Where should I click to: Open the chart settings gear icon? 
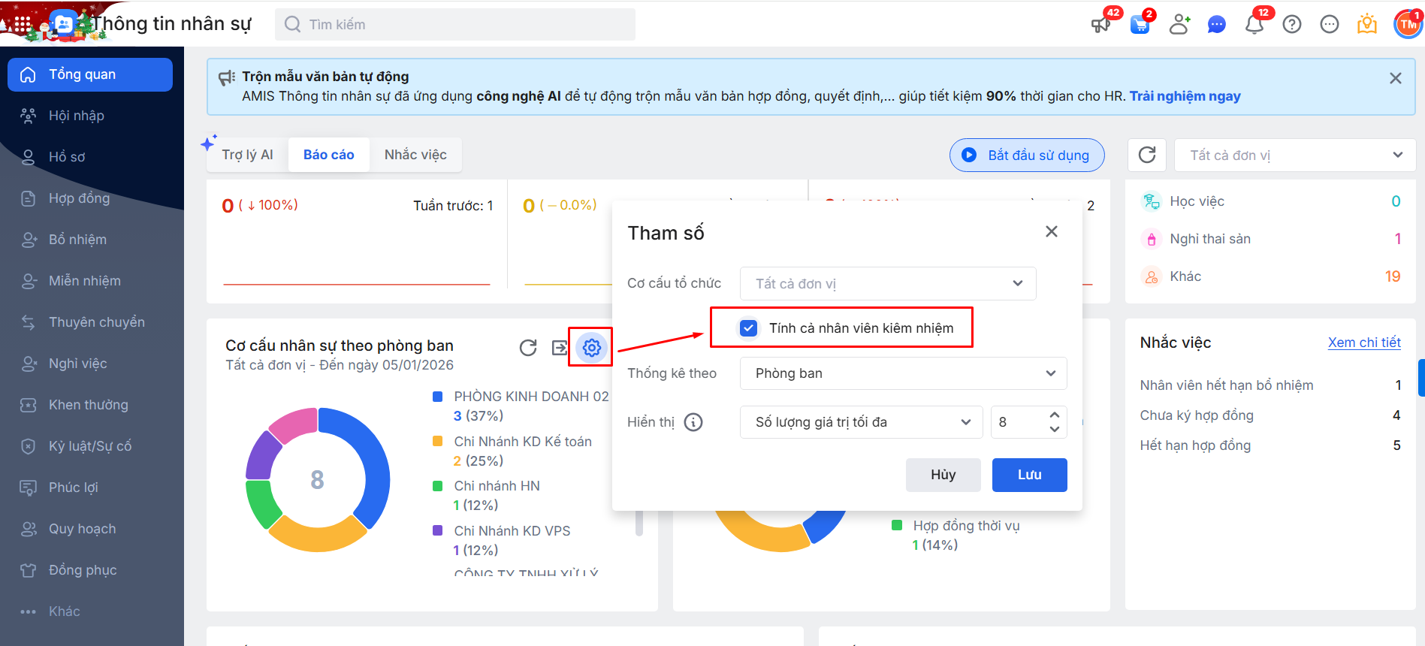(591, 347)
